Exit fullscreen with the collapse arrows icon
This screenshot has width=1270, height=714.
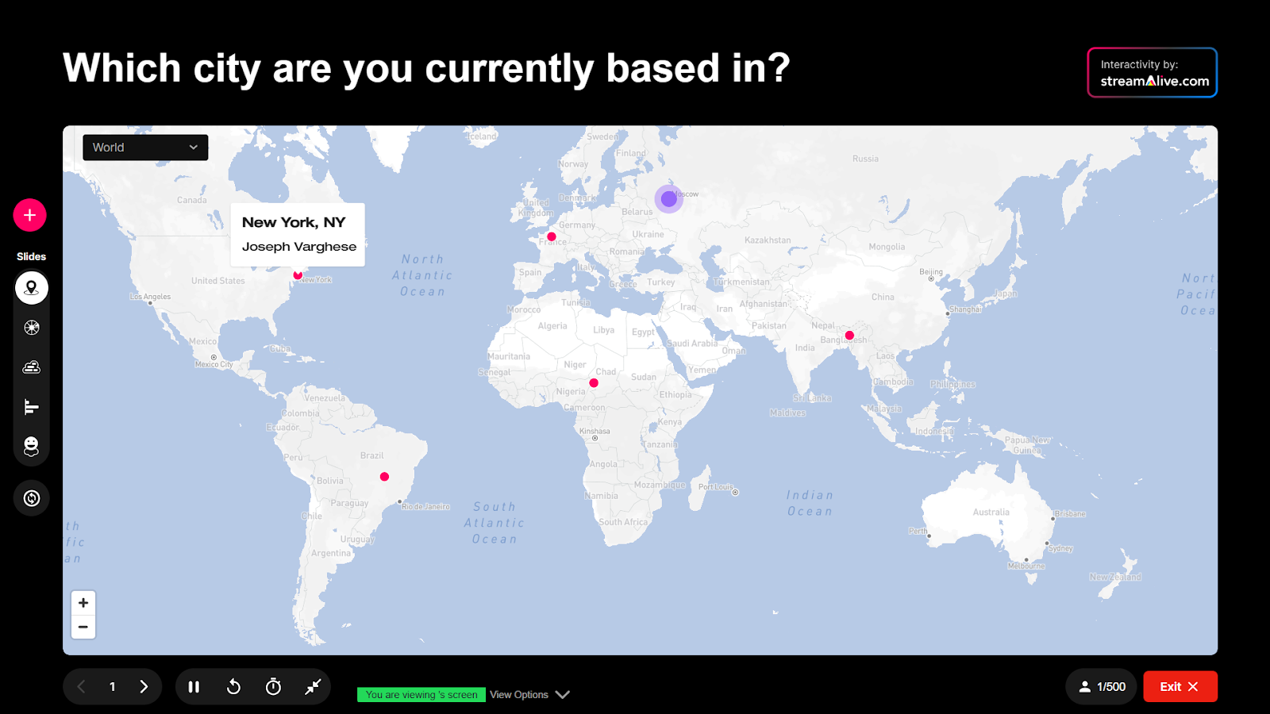(313, 687)
